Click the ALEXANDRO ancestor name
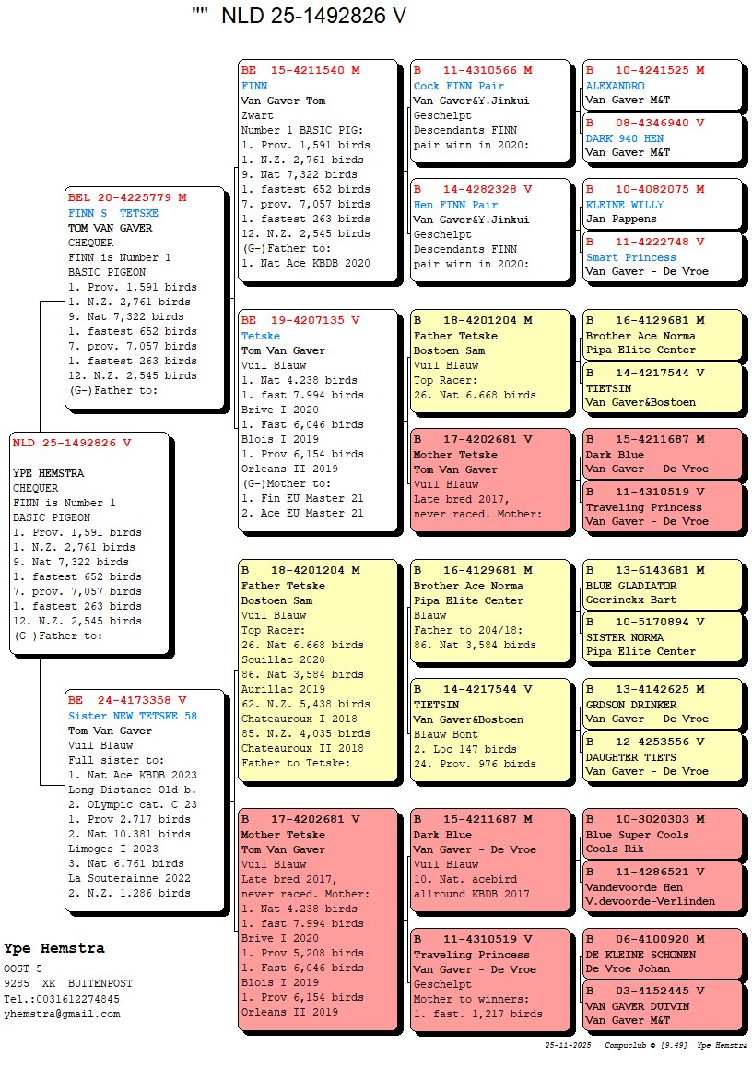This screenshot has height=1081, width=752. tap(615, 86)
